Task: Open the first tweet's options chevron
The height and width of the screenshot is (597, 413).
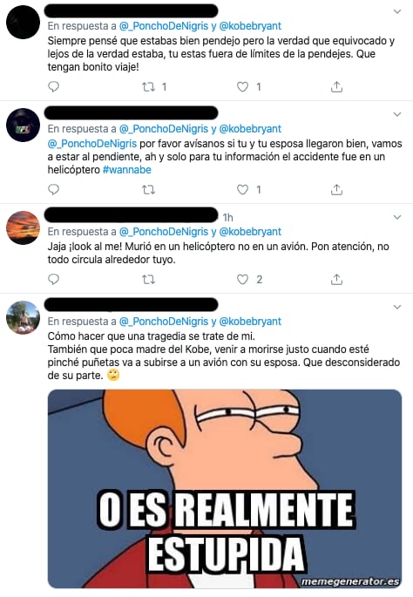Action: (397, 12)
